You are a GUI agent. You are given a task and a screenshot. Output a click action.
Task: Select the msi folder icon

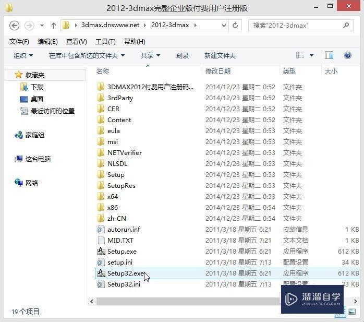(101, 141)
